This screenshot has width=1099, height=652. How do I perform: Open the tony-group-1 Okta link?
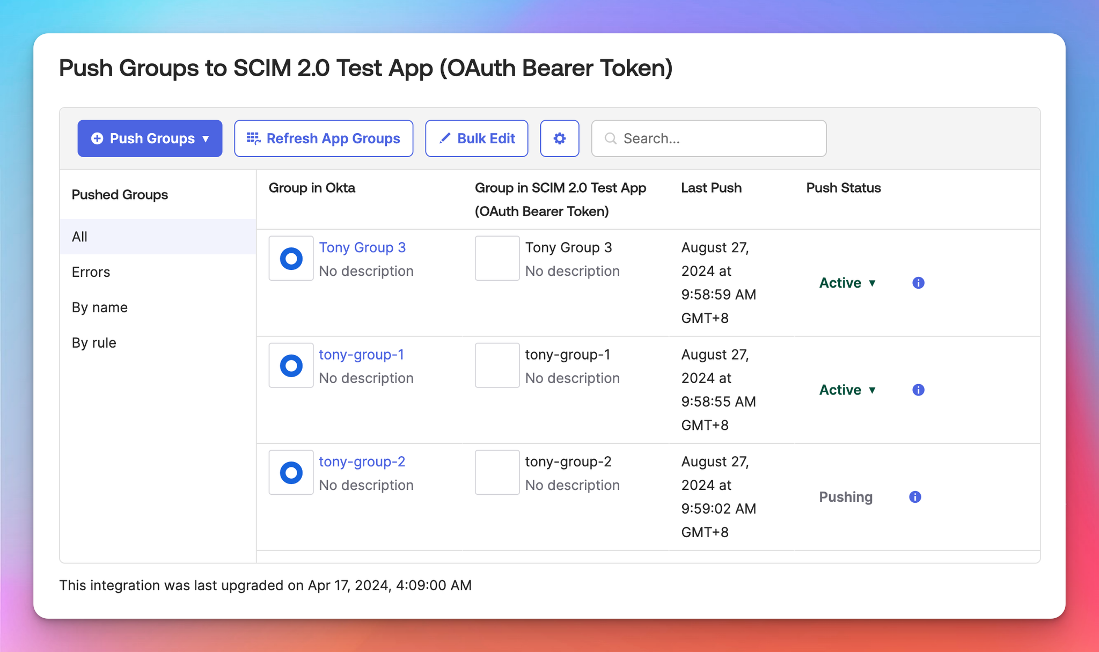[361, 355]
